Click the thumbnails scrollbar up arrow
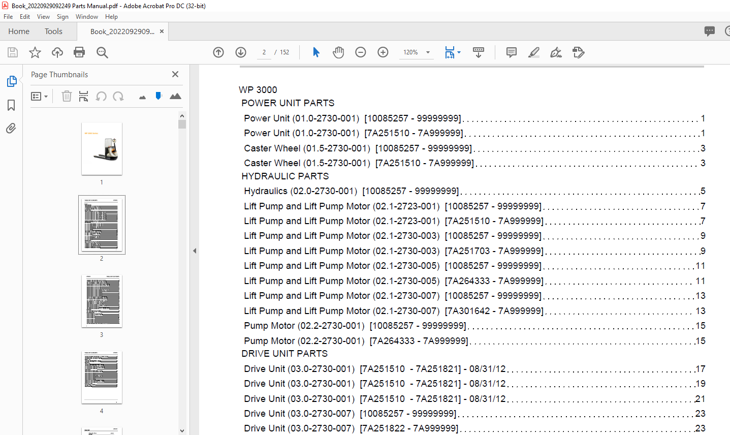Image resolution: width=730 pixels, height=435 pixels. (182, 115)
